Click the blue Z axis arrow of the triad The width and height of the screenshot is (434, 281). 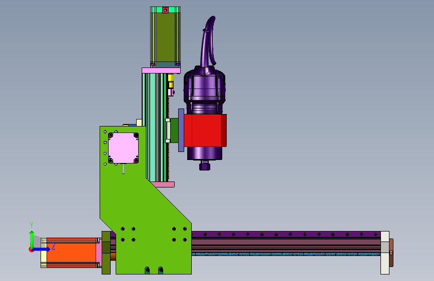click(42, 249)
